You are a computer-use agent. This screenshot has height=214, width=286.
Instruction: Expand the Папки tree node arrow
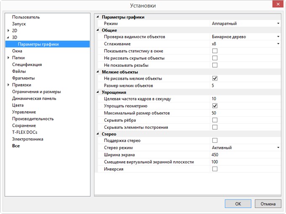coord(8,58)
